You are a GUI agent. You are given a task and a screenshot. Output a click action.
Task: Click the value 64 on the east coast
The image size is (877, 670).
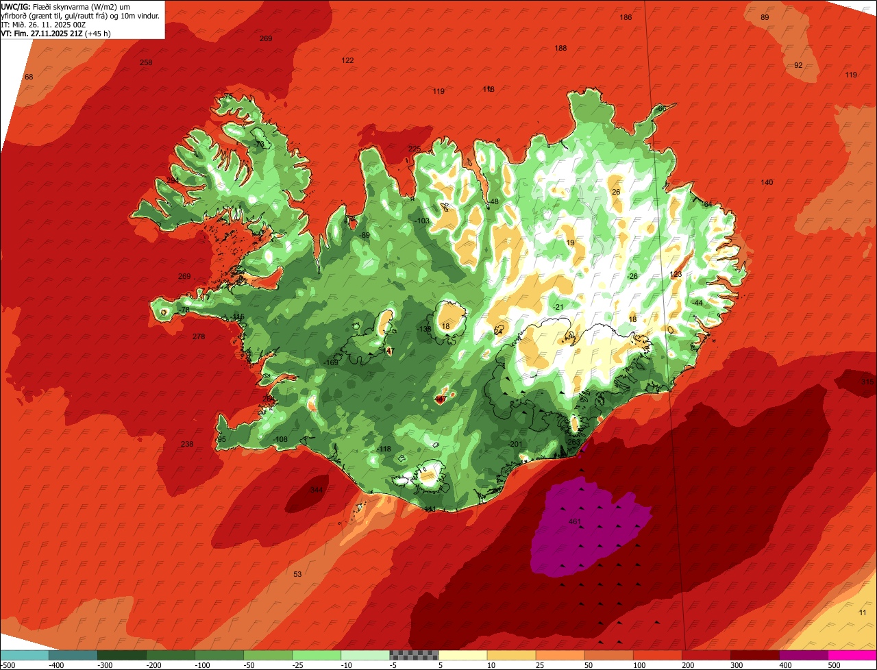pyautogui.click(x=708, y=204)
